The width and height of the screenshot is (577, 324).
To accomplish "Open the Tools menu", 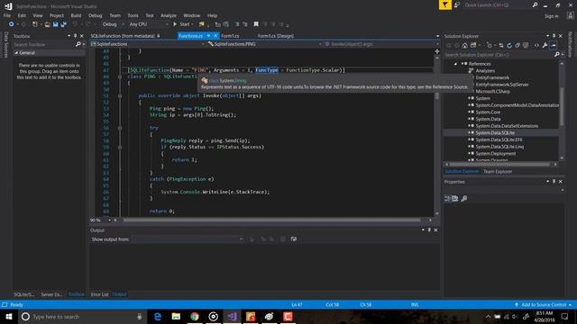I will (133, 15).
